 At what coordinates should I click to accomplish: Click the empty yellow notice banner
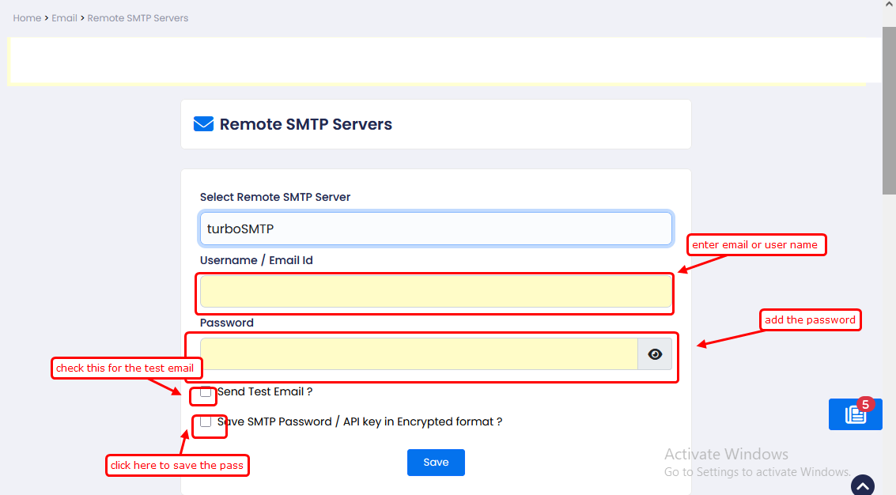tap(443, 60)
